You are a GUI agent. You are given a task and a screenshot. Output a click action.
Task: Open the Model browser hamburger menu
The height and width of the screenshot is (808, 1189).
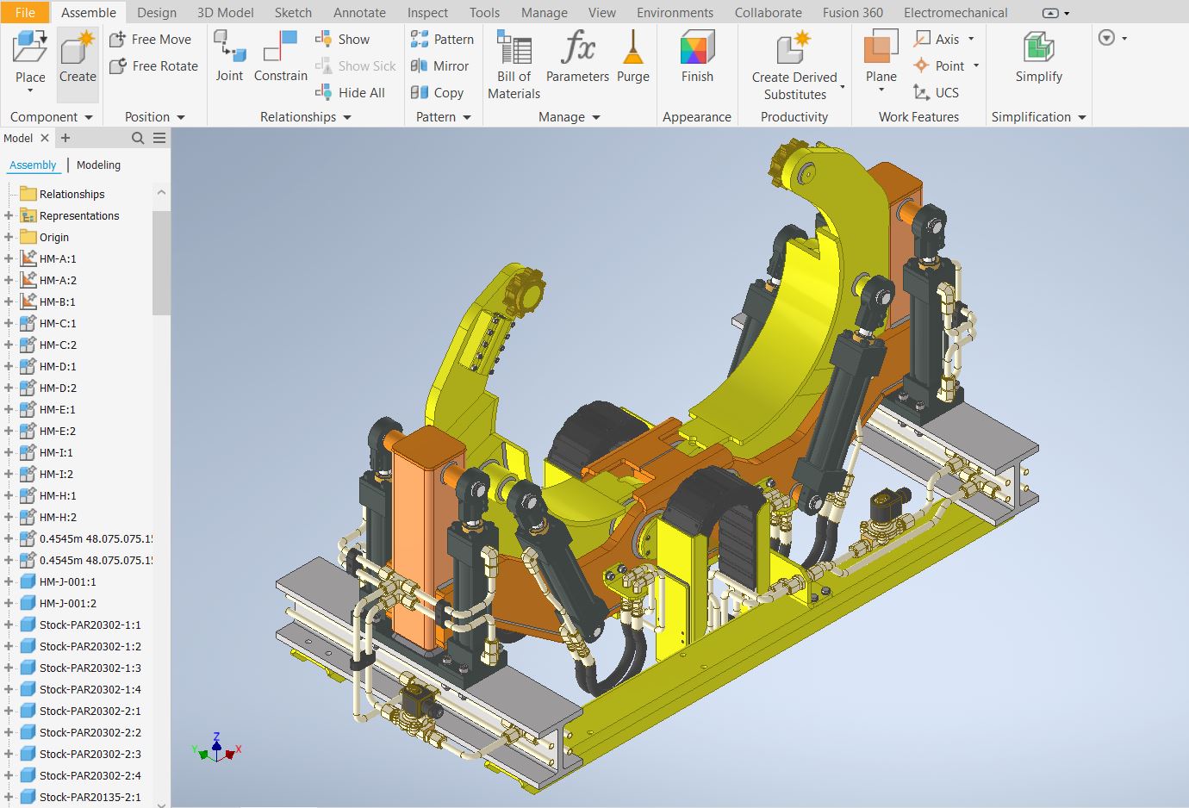coord(159,138)
